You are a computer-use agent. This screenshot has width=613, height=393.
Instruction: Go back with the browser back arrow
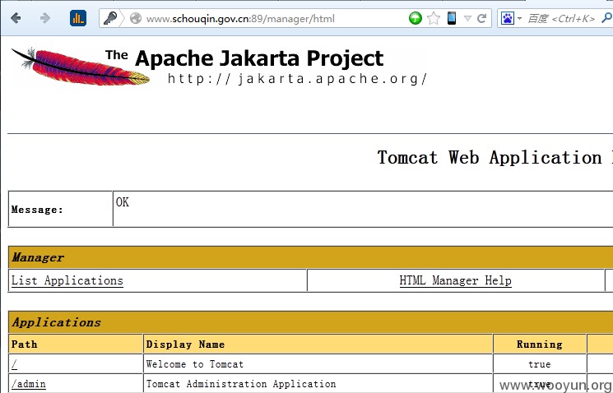[x=16, y=18]
